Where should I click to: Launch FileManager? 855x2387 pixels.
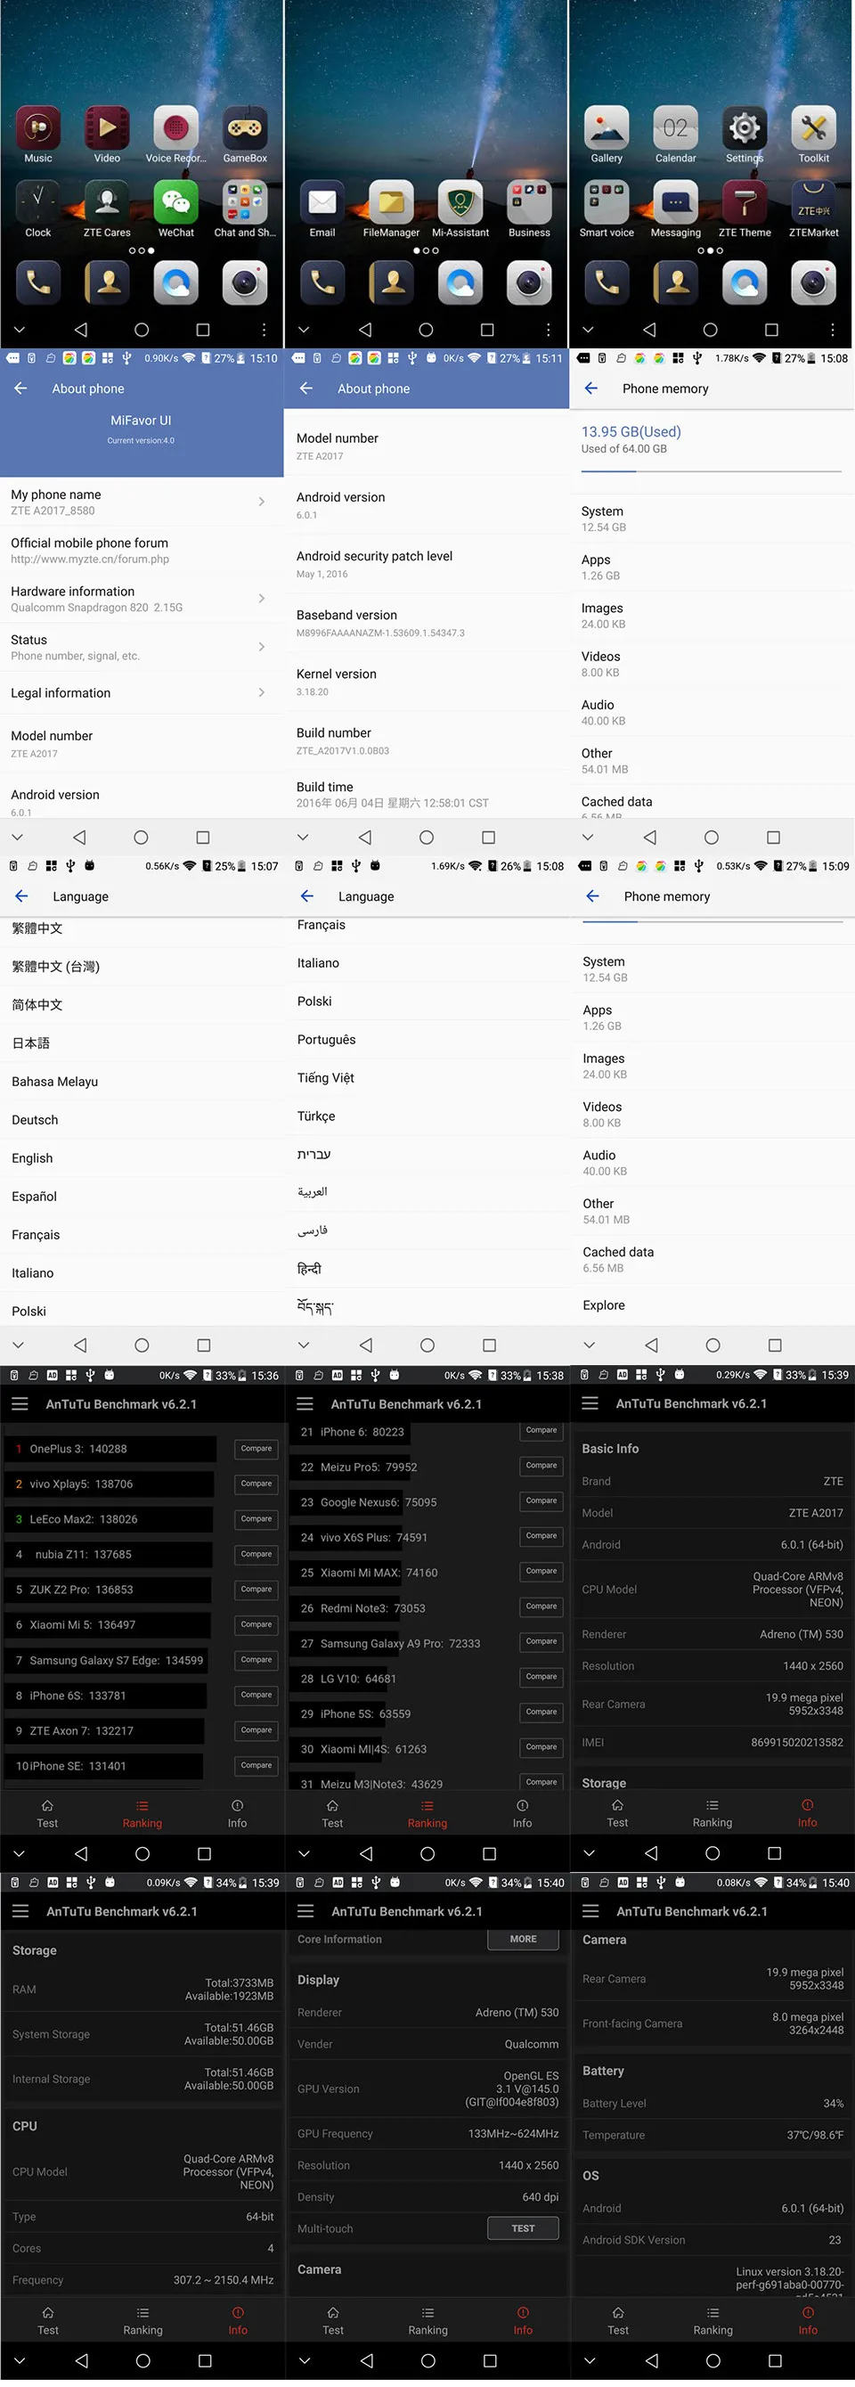(x=391, y=202)
